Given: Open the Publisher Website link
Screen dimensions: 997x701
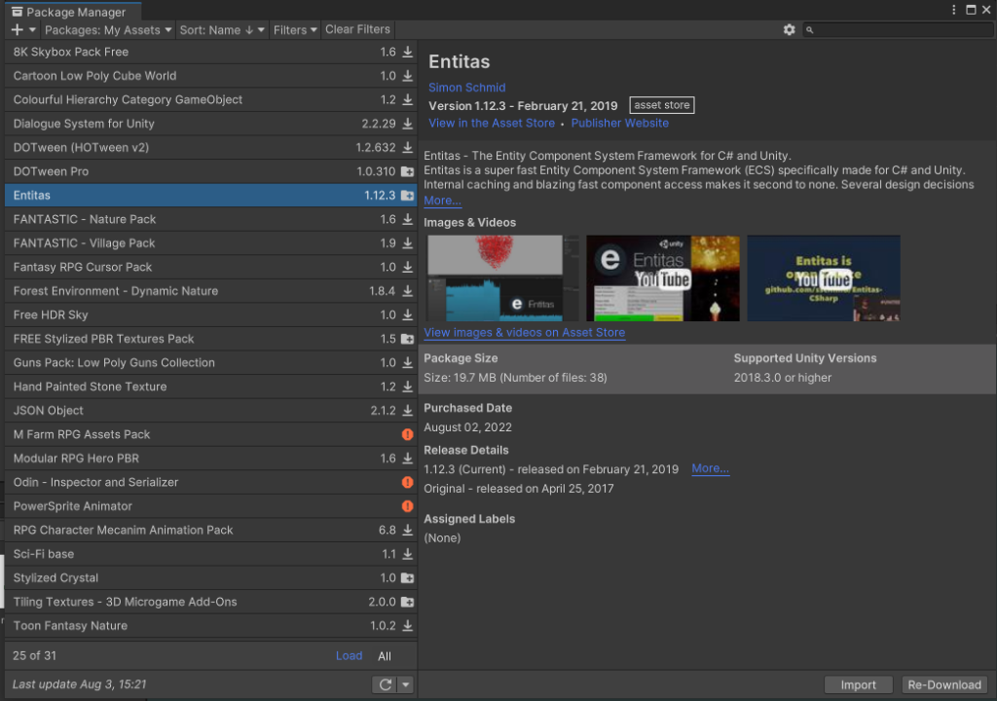Looking at the screenshot, I should click(620, 124).
